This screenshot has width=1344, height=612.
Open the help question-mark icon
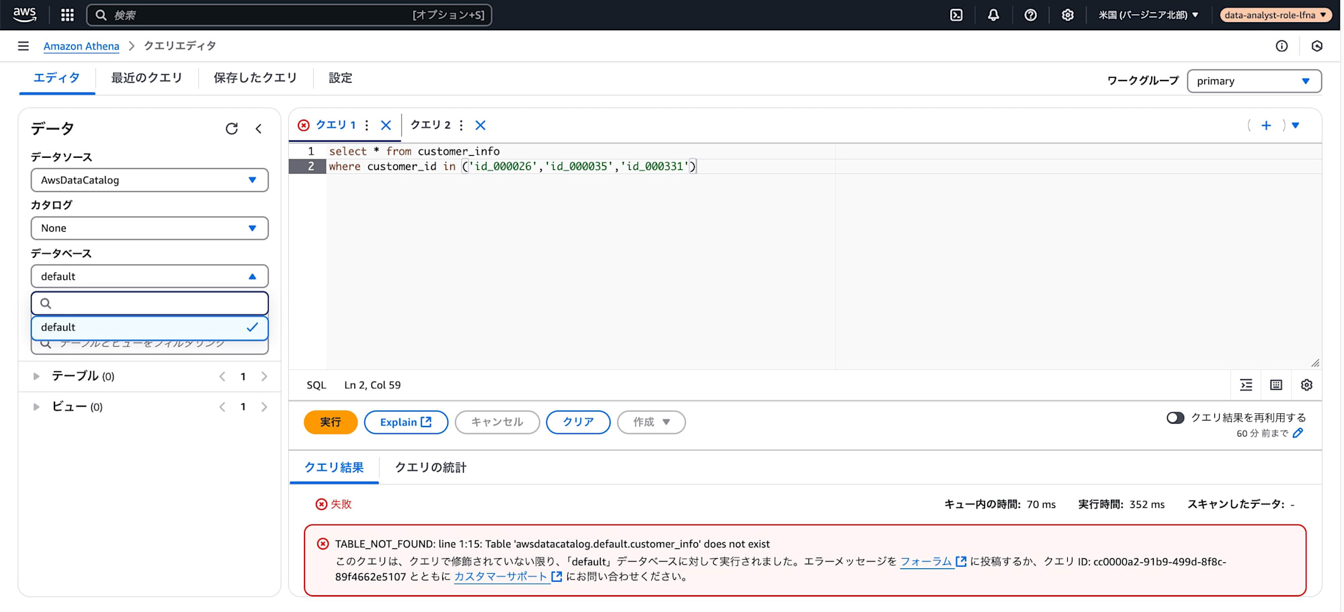(1030, 15)
